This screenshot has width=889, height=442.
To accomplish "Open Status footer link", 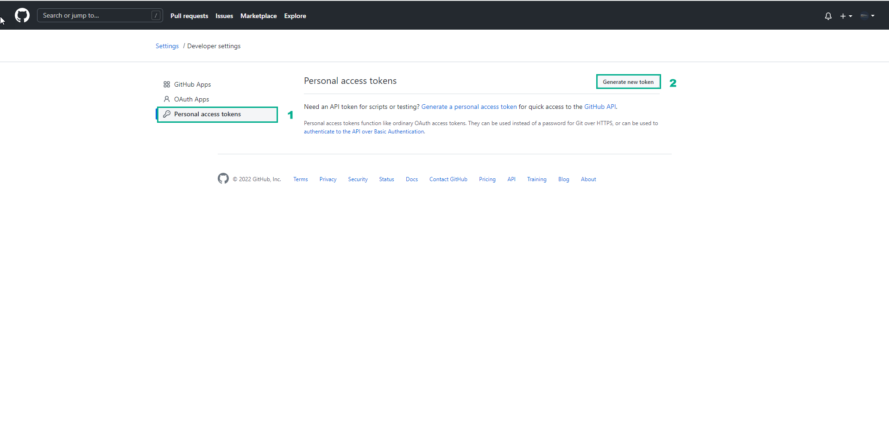I will pos(386,179).
